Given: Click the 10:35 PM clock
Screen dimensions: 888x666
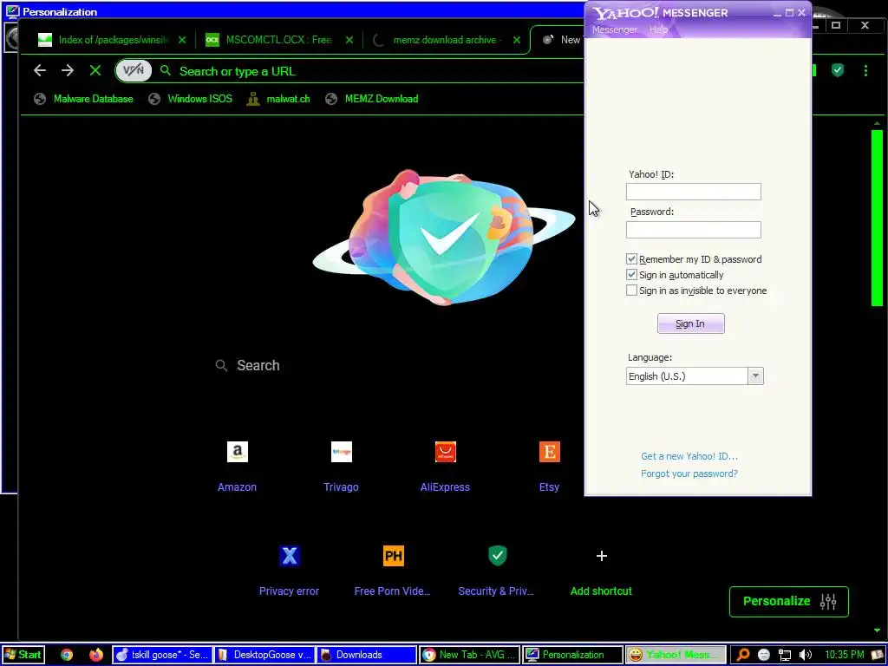Looking at the screenshot, I should 844,655.
